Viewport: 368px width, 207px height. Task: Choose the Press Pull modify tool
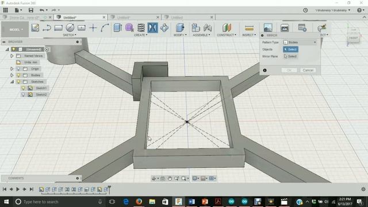pyautogui.click(x=180, y=28)
